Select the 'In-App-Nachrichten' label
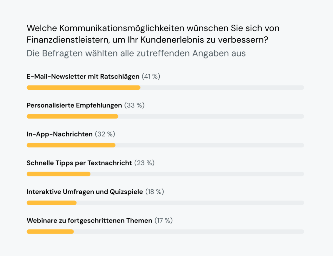The image size is (333, 256). [x=60, y=134]
